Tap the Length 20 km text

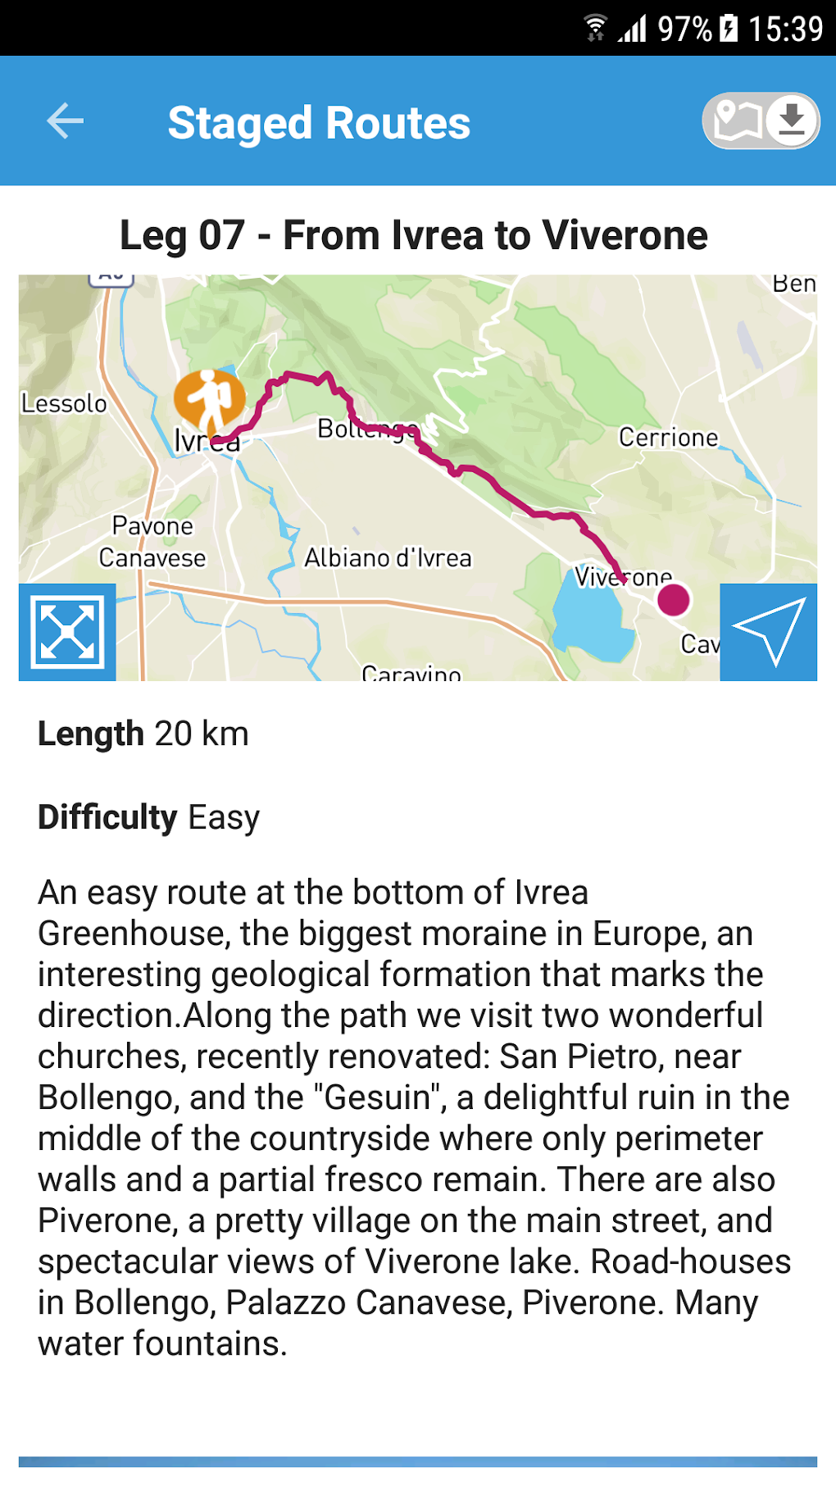click(143, 734)
